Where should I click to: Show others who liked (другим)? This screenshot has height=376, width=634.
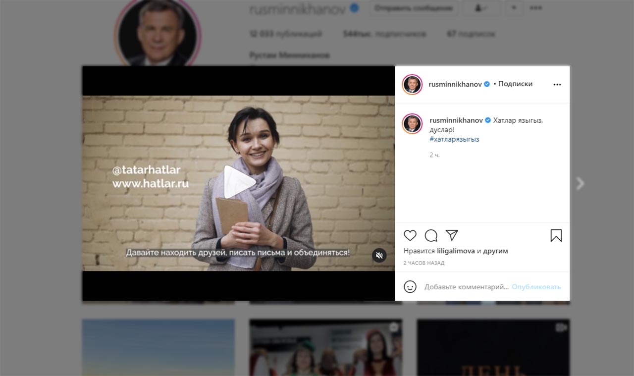[496, 251]
